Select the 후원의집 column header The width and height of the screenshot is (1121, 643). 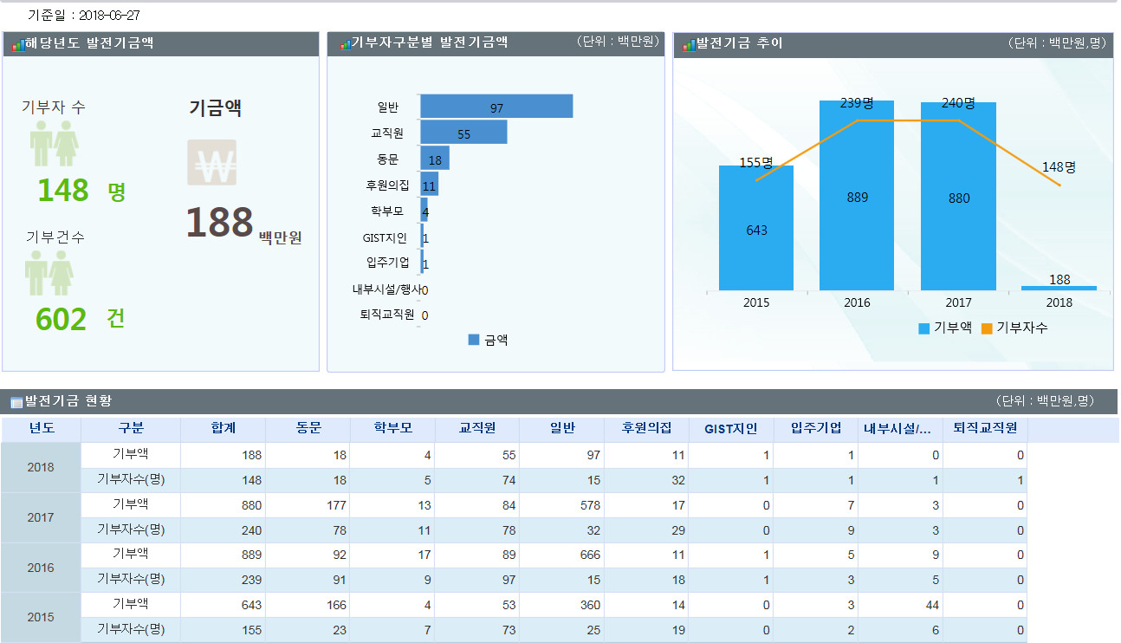[646, 429]
